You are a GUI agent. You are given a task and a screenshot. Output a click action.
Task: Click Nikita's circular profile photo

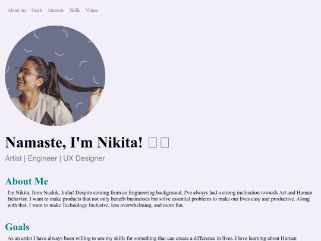click(55, 76)
